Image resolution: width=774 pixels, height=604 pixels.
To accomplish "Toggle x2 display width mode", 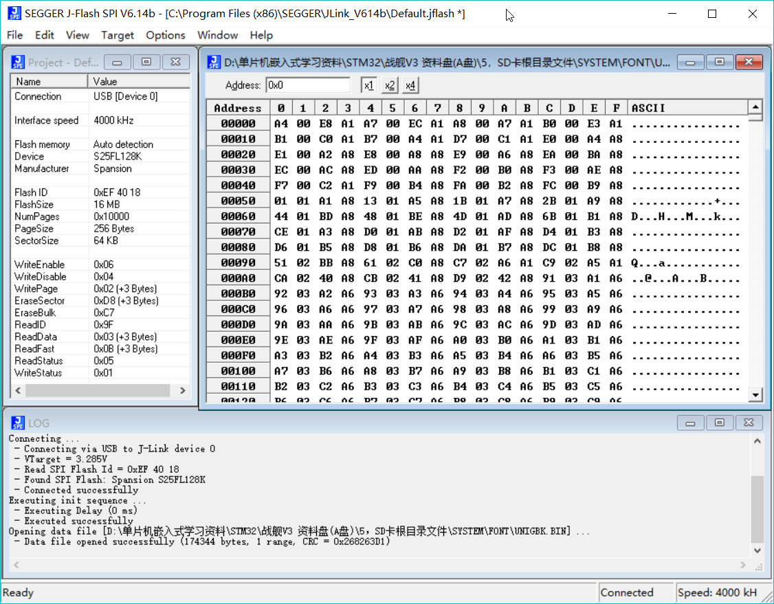I will pos(390,85).
